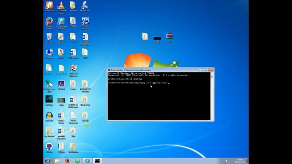Viewport: 292px width, 164px height.
Task: Minimize the Command Prompt window
Action: tap(200, 70)
